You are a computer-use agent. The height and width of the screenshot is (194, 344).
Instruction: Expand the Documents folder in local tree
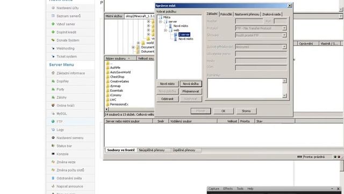point(133,47)
